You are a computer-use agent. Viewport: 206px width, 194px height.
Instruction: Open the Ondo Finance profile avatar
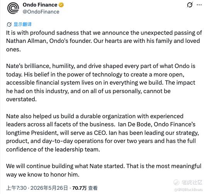13,8
